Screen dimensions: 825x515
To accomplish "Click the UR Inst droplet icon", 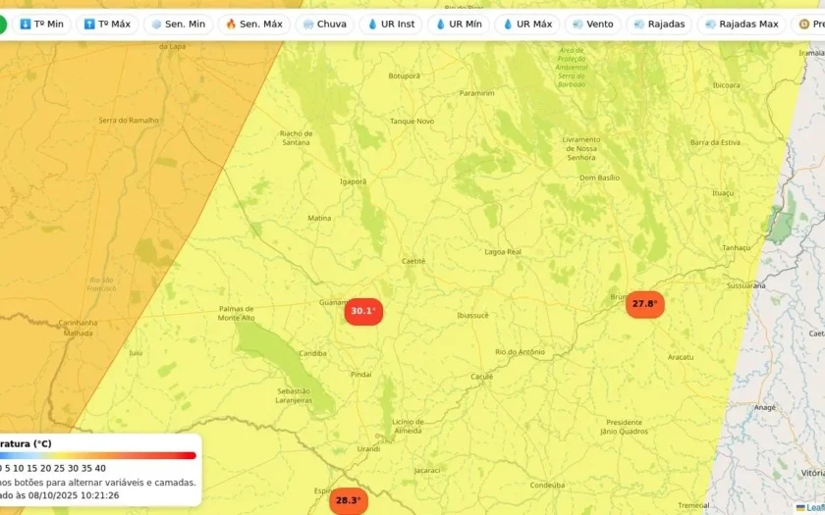I will tap(372, 25).
